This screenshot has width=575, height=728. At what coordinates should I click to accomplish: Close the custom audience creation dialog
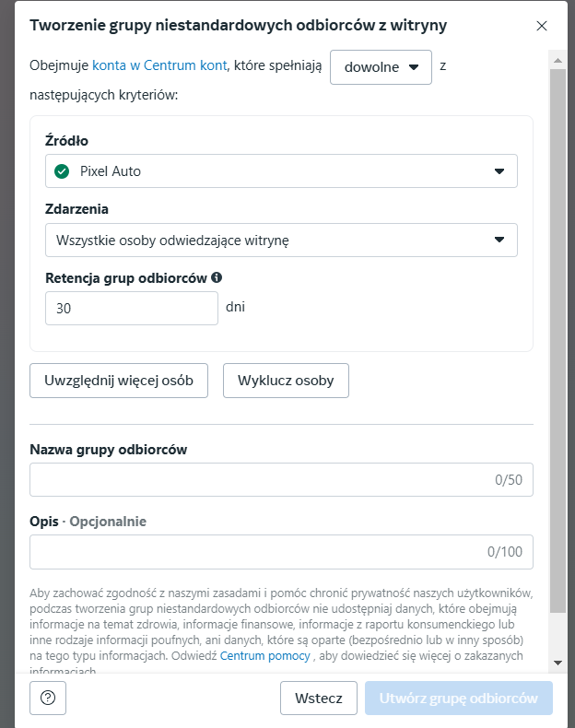(542, 26)
